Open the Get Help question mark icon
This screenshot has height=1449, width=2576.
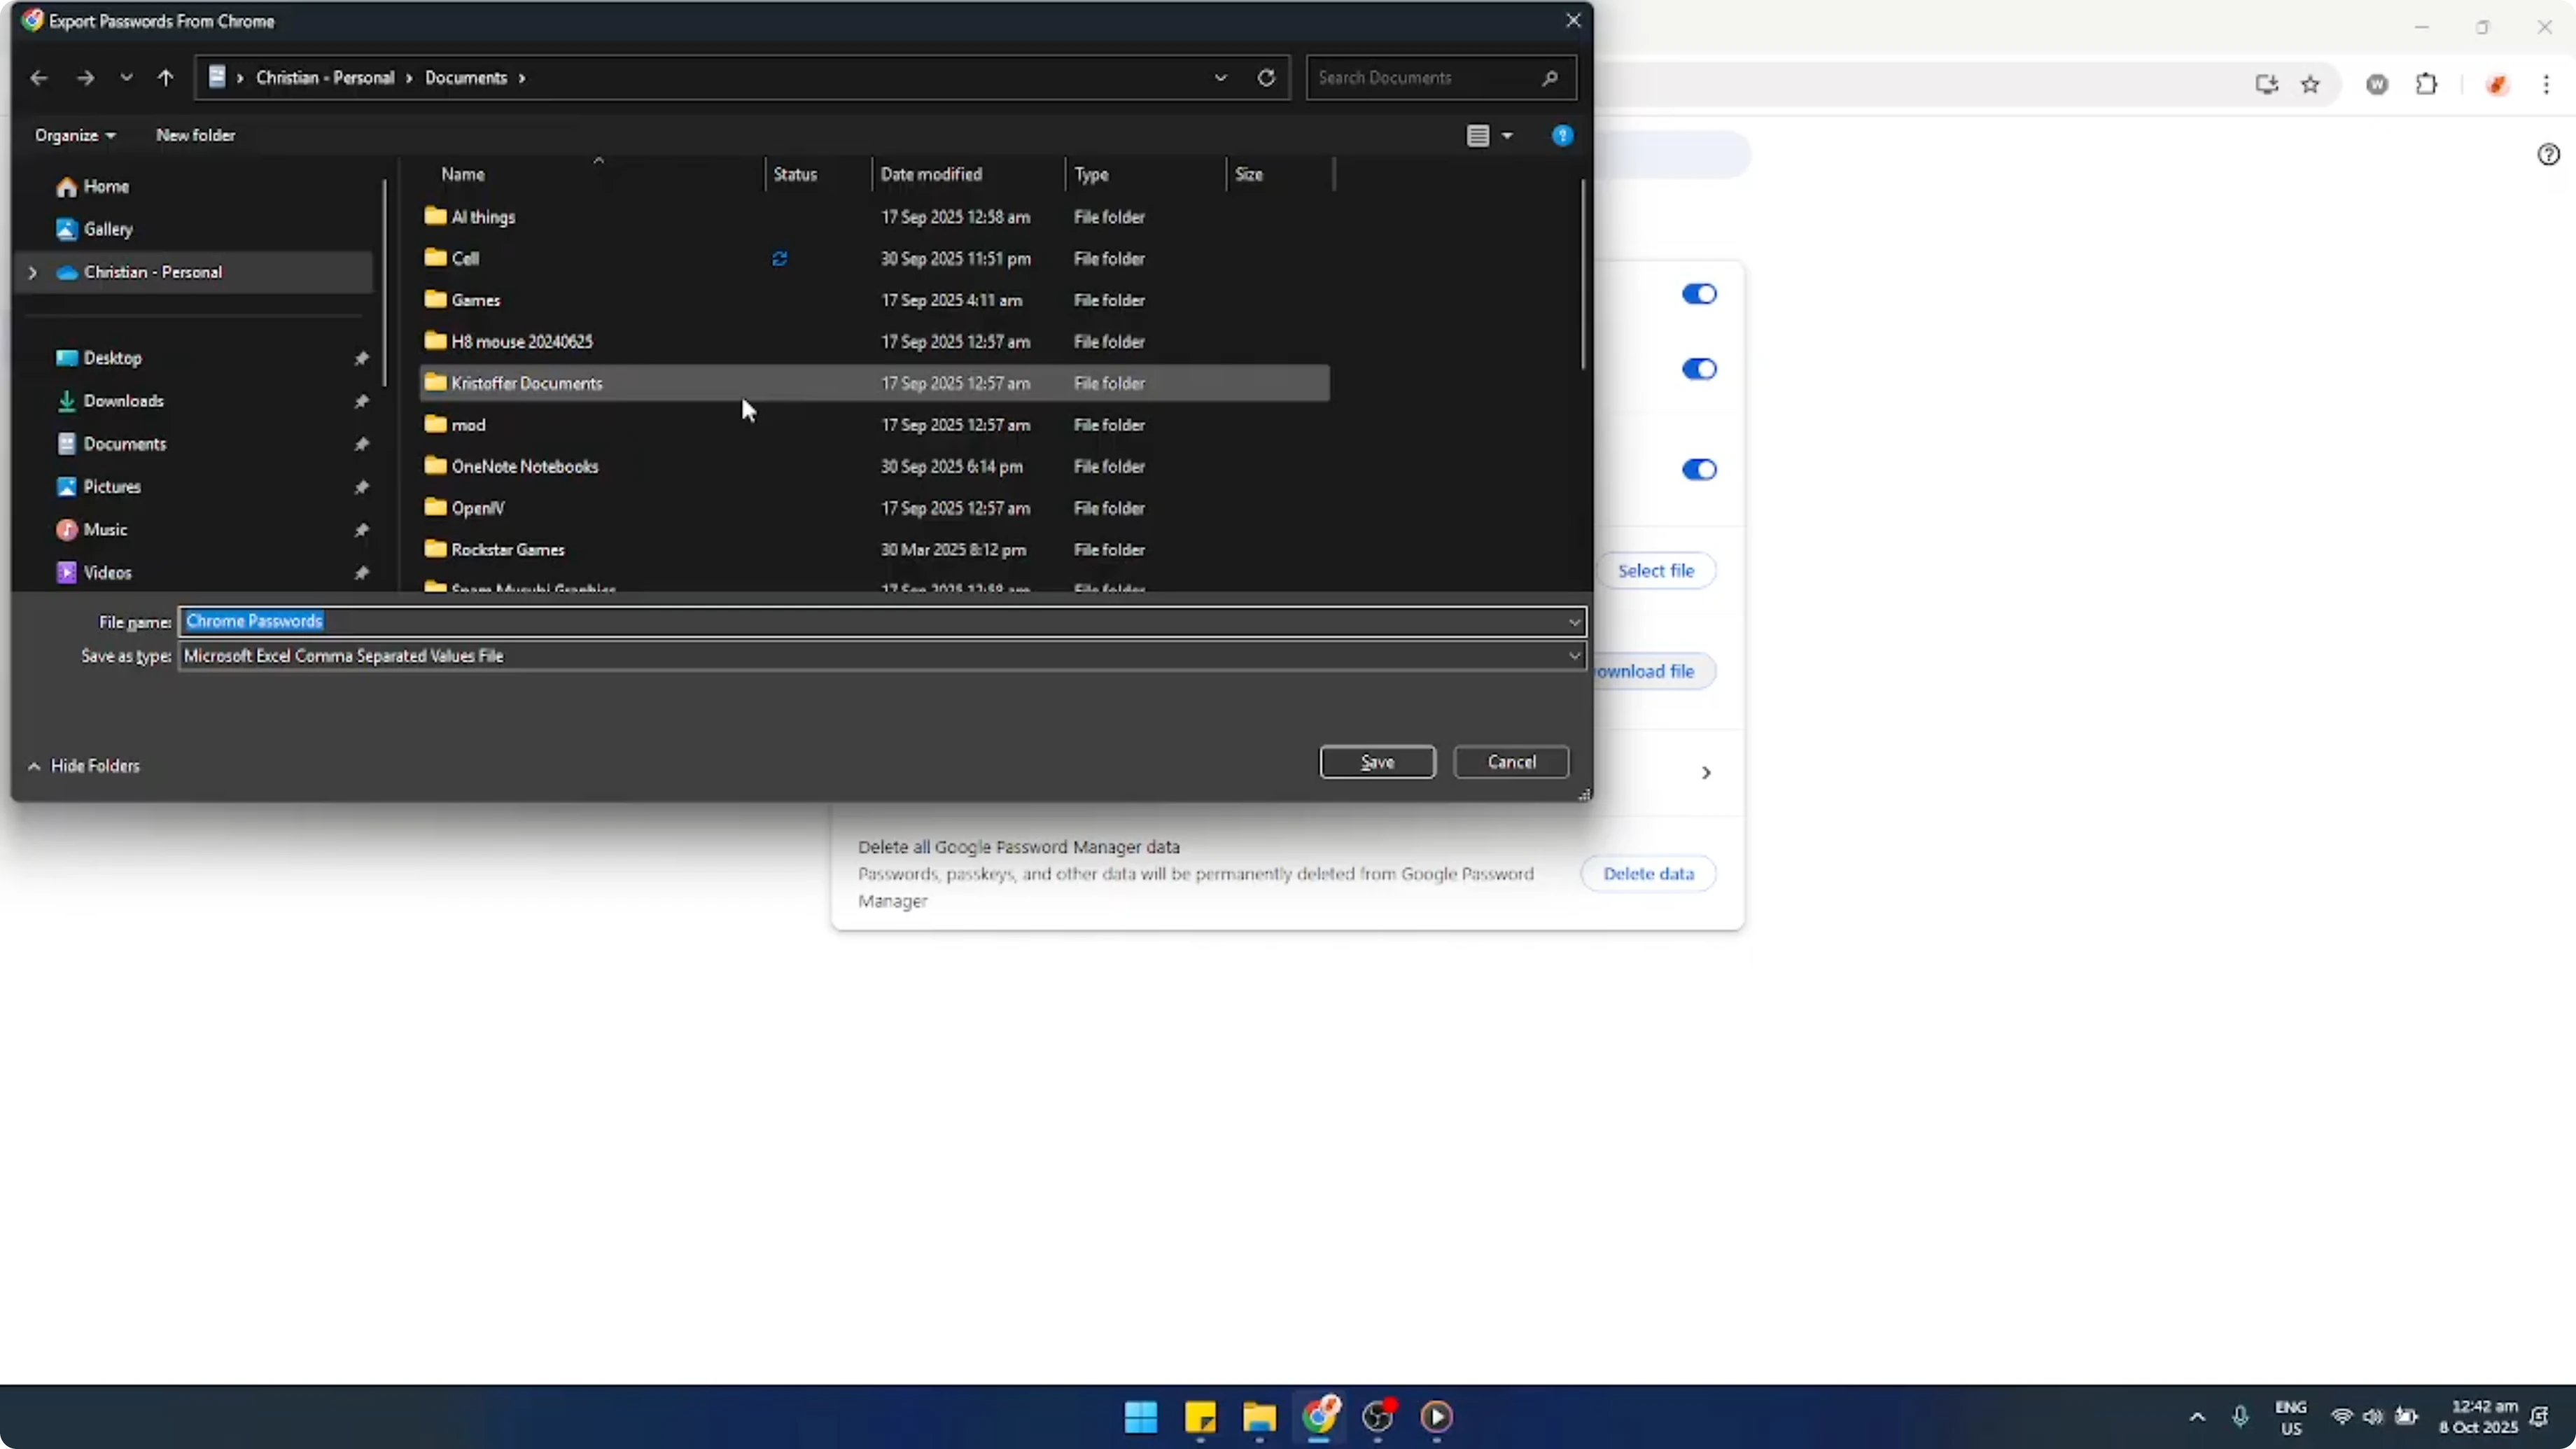[x=1563, y=135]
